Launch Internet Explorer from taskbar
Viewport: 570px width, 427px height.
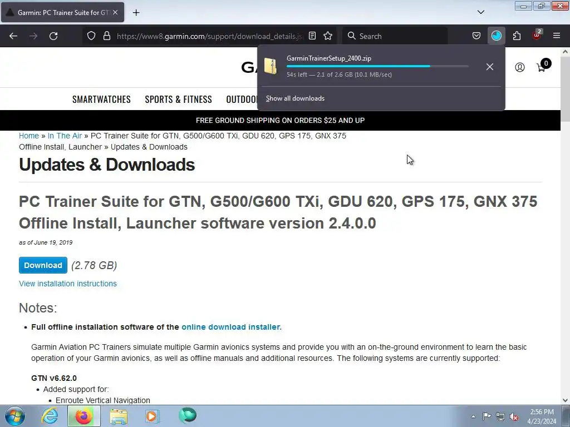[x=50, y=416]
